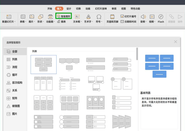Open the 动画 tab
Screen dimensions: 185x131
[x=88, y=9]
